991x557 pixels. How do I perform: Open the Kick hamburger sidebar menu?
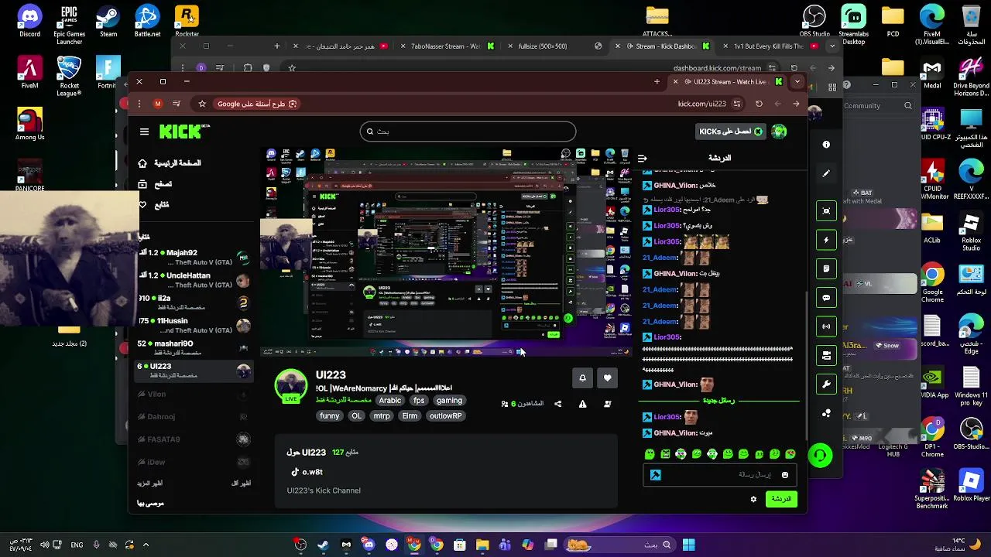coord(144,132)
